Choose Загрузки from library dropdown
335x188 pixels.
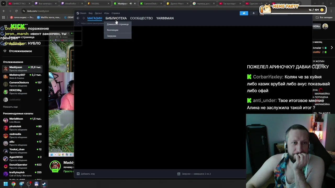118,36
